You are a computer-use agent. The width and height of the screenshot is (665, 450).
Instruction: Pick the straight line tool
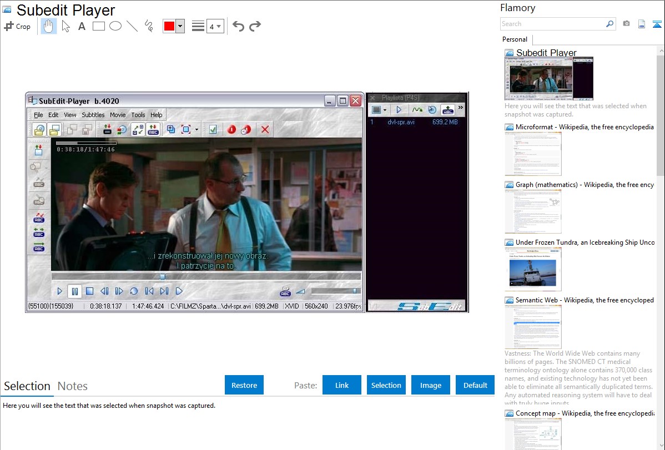point(132,26)
